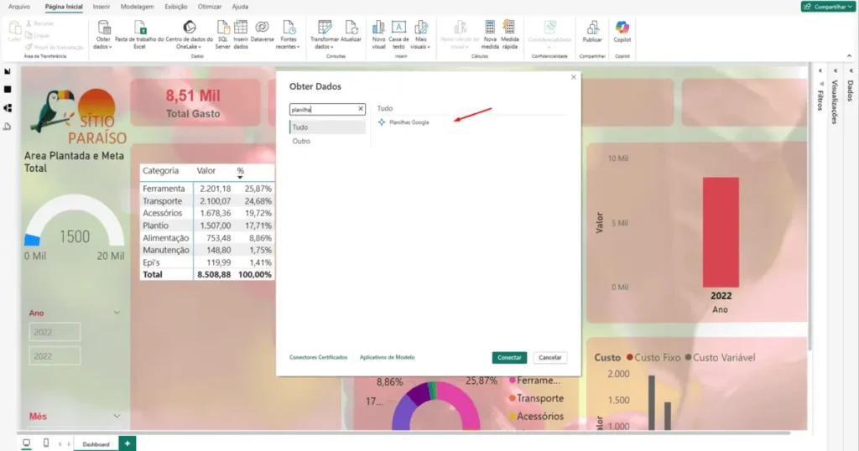Switch to Otimizar ribbon tab
This screenshot has height=451, width=859.
(210, 7)
